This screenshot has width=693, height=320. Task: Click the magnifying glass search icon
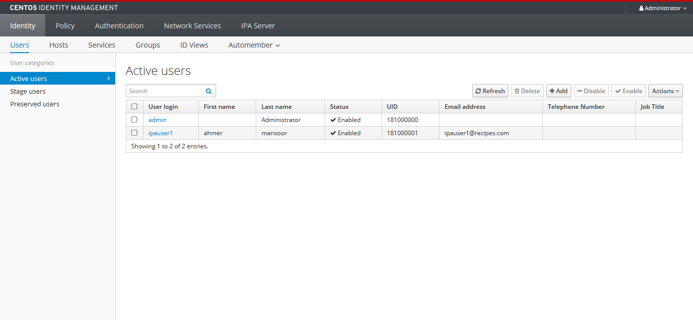pyautogui.click(x=209, y=91)
